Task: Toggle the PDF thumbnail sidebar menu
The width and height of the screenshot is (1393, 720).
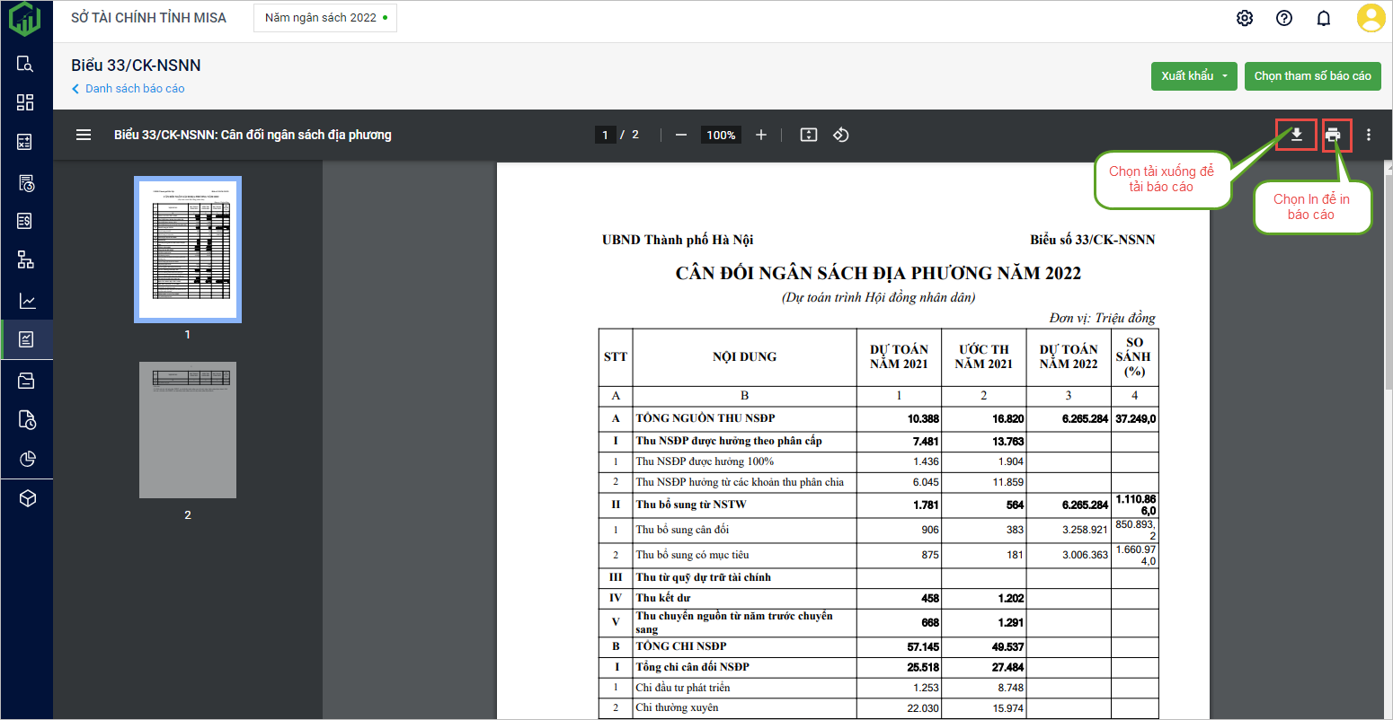Action: pyautogui.click(x=84, y=135)
